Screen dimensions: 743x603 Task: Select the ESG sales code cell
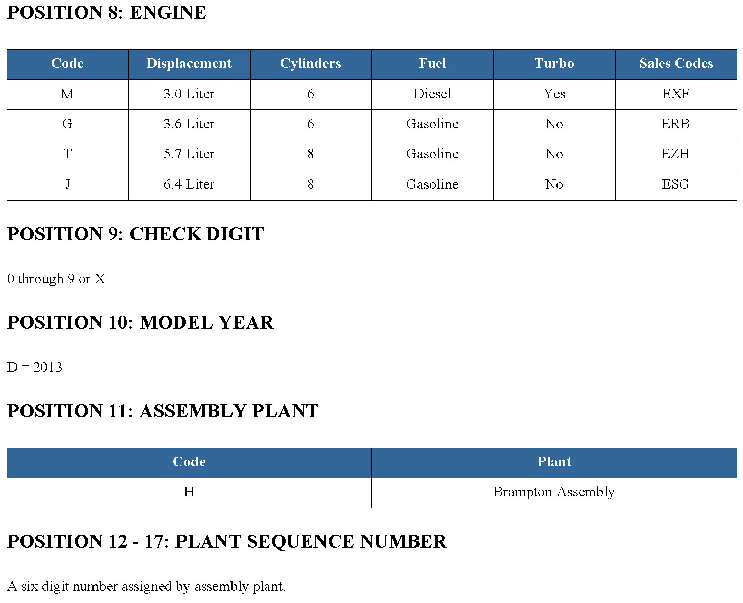pos(676,185)
